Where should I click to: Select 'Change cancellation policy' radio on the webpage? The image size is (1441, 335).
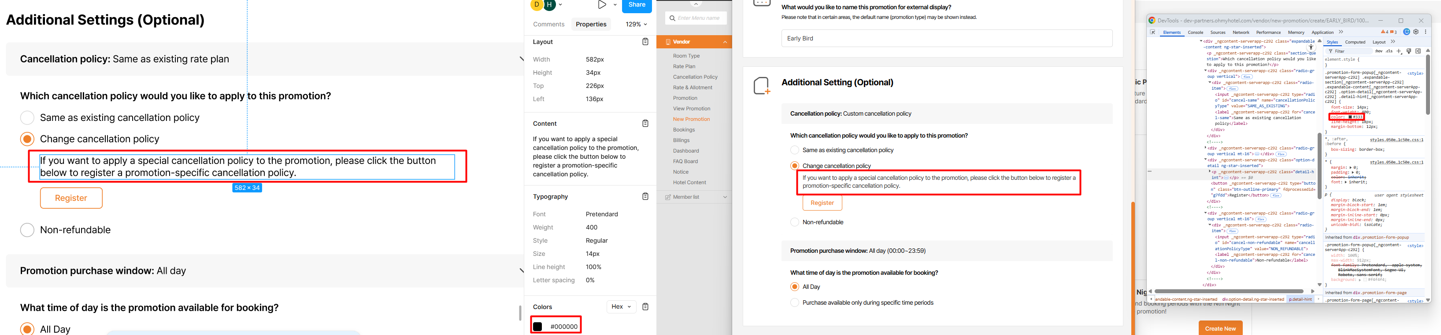794,166
